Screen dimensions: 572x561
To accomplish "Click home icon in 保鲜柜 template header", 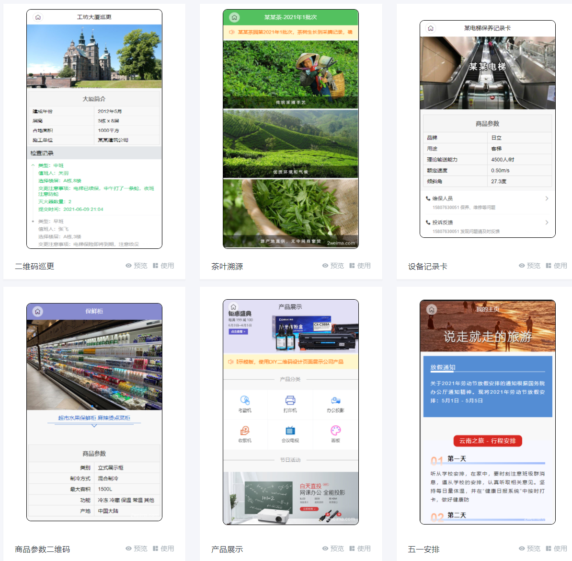I will 38,311.
